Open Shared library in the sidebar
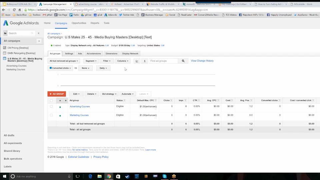Image resolution: width=320 pixels, height=180 pixels. (12, 151)
